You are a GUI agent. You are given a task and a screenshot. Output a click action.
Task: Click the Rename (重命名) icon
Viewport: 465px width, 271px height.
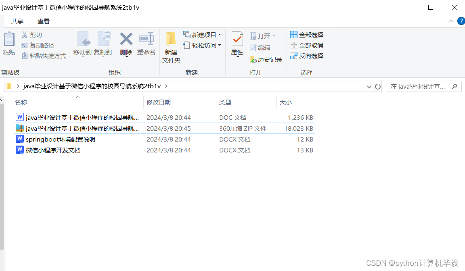pos(146,39)
